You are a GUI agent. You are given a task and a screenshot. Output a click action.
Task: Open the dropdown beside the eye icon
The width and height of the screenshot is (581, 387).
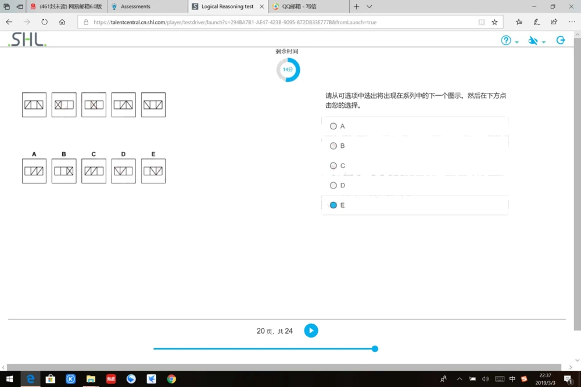(544, 42)
